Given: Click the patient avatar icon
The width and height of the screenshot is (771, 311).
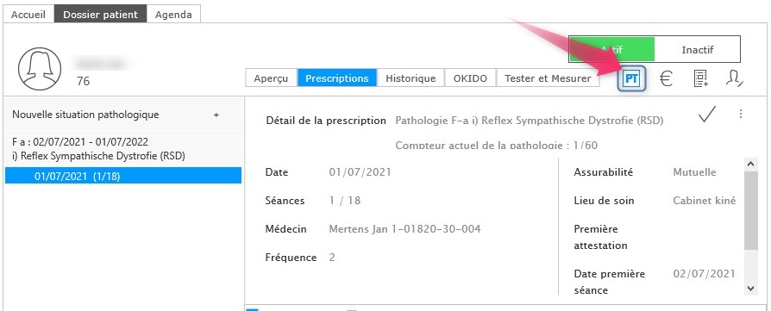Looking at the screenshot, I should click(40, 69).
